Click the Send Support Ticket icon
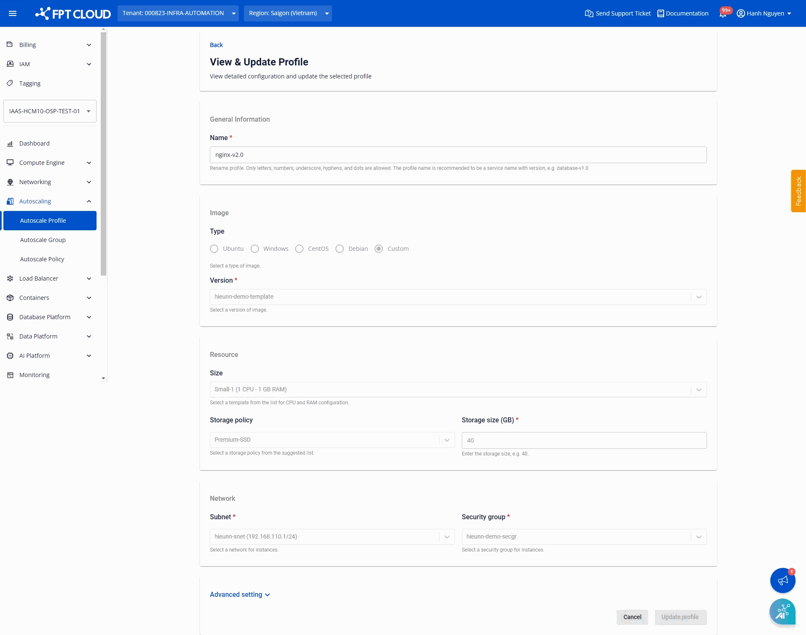 589,13
